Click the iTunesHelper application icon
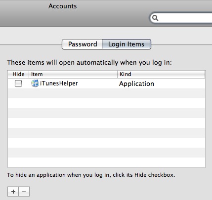The image size is (212, 200). click(x=35, y=83)
